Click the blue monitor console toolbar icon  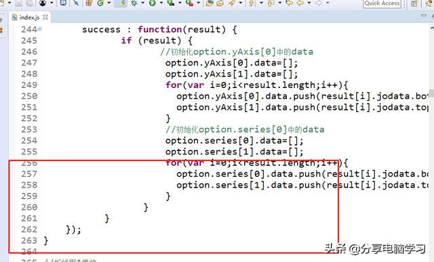coord(63,3)
